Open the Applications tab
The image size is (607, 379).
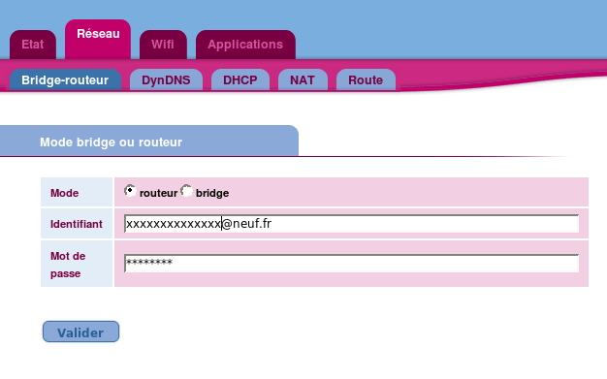[x=245, y=45]
